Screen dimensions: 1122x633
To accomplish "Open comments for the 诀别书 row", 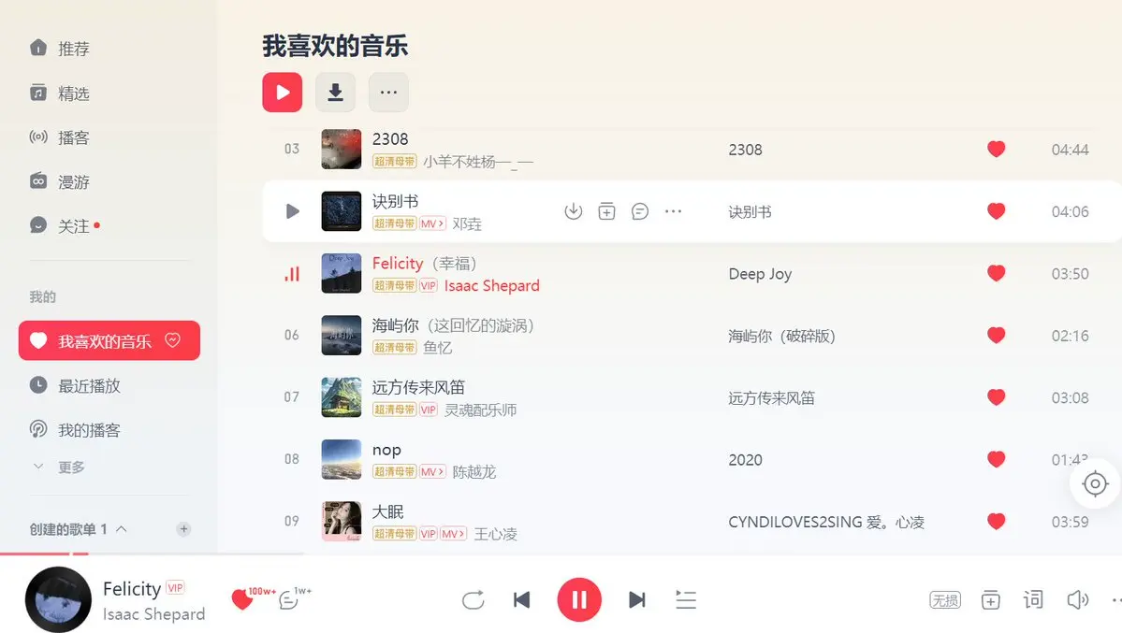I will [640, 211].
